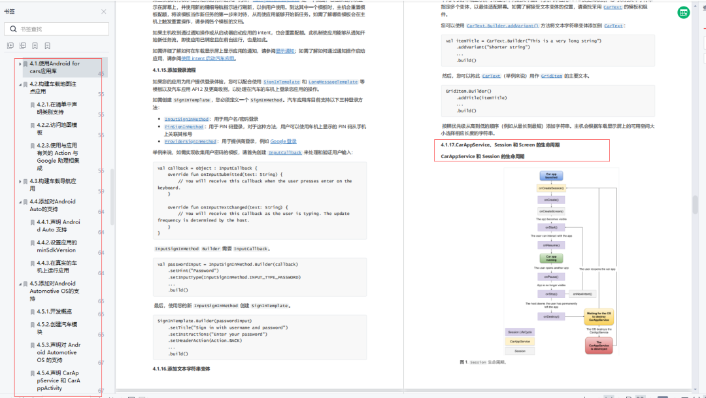Click the heading 4.1.16.添加文本字符串变体

(x=182, y=369)
